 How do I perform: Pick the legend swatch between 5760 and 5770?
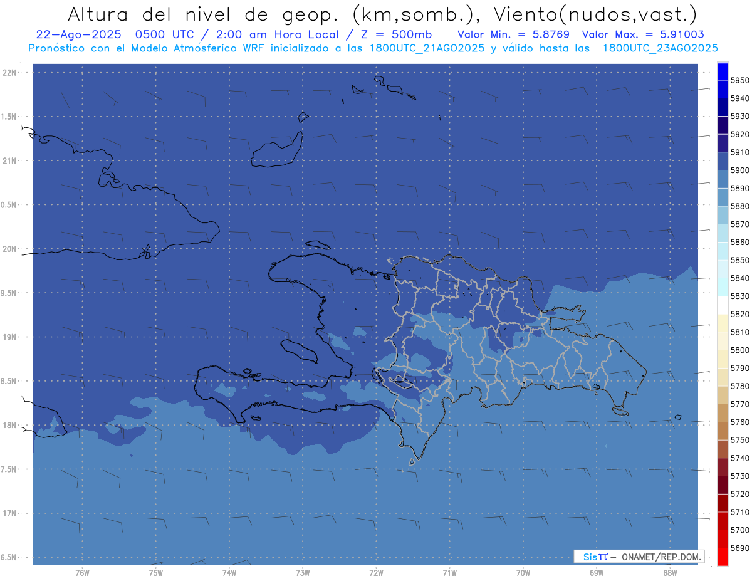tap(723, 413)
